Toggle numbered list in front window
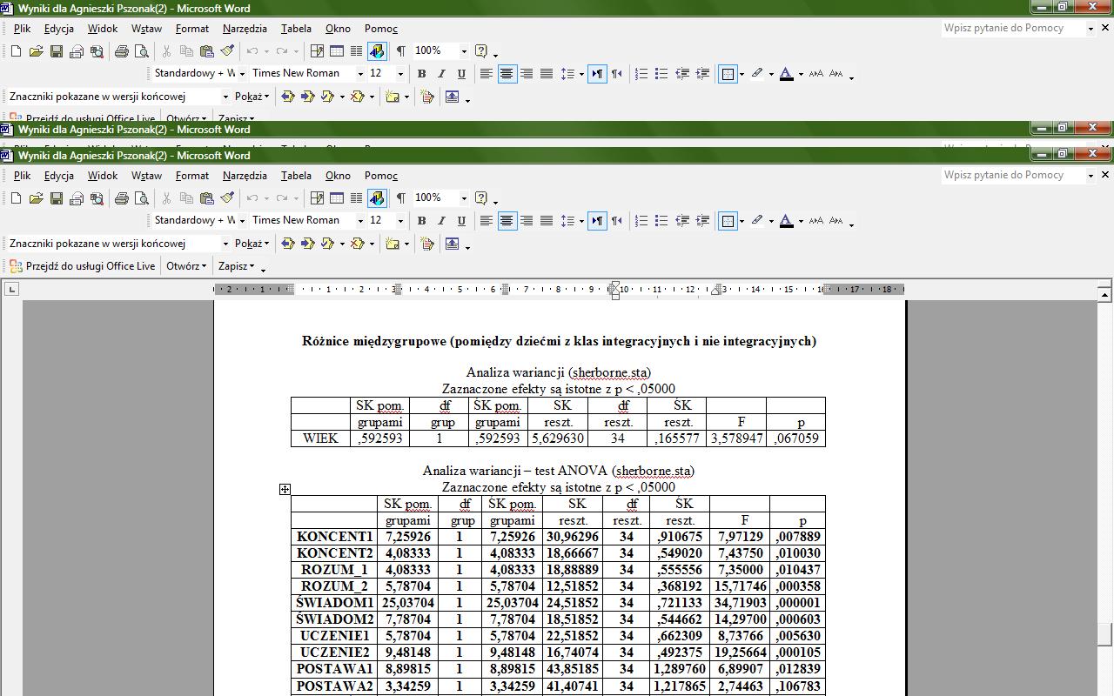This screenshot has width=1114, height=696. pos(641,221)
